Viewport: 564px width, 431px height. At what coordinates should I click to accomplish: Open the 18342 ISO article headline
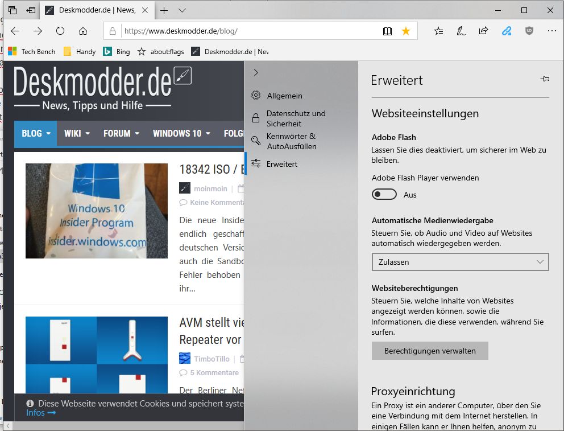click(212, 169)
